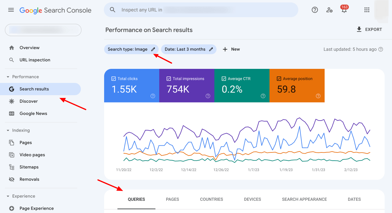Add a New filter
The width and height of the screenshot is (392, 213).
[x=231, y=49]
